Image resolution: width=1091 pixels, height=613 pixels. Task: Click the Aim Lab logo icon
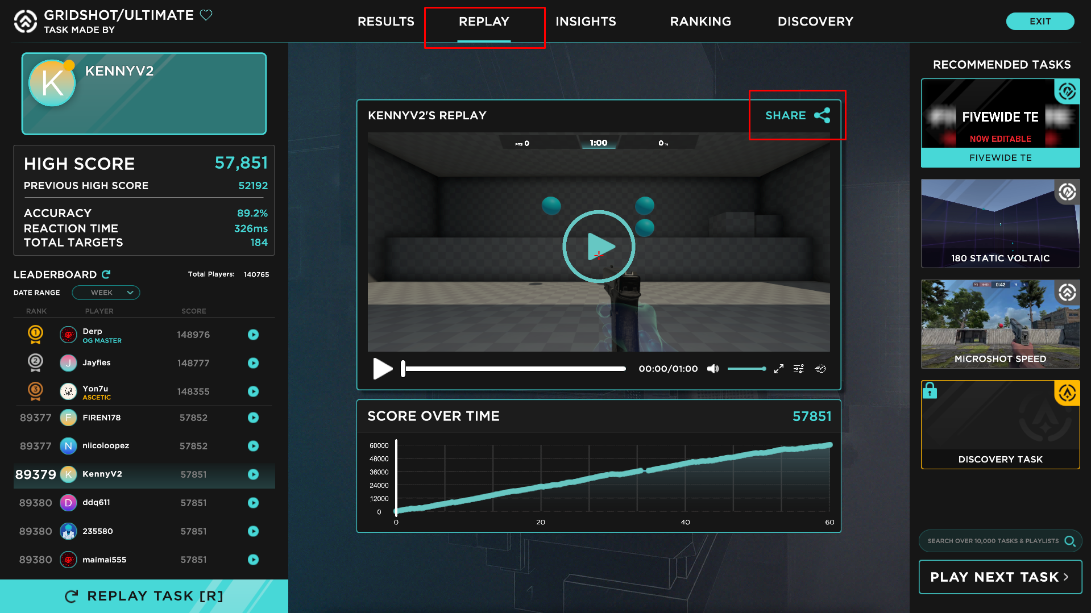coord(26,22)
